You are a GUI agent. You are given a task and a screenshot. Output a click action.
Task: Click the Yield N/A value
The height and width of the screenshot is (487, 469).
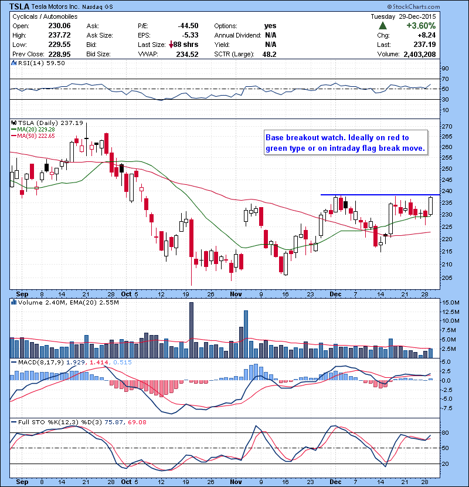pos(271,45)
